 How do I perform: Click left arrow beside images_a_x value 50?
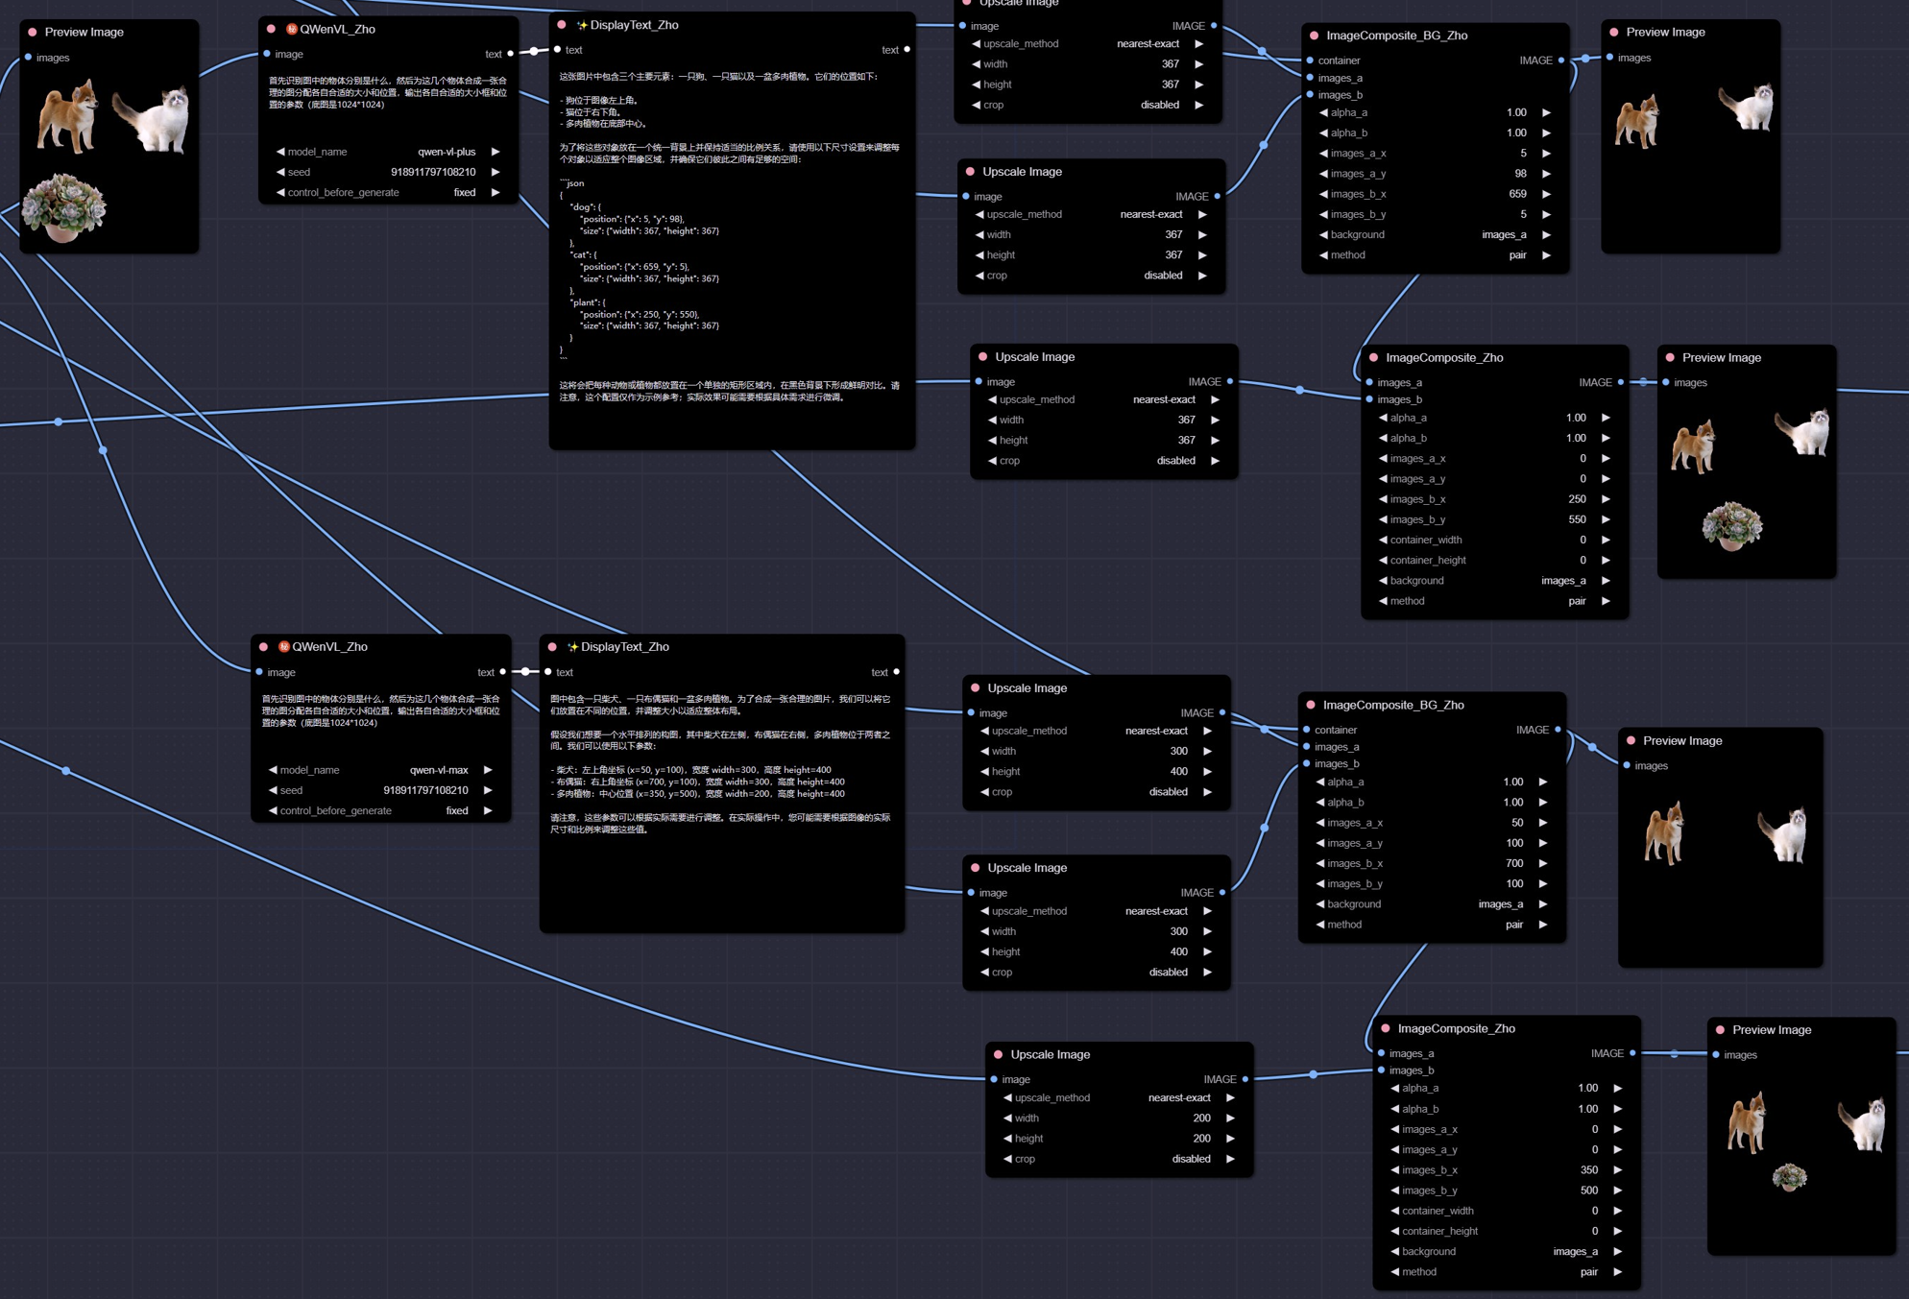click(1320, 823)
